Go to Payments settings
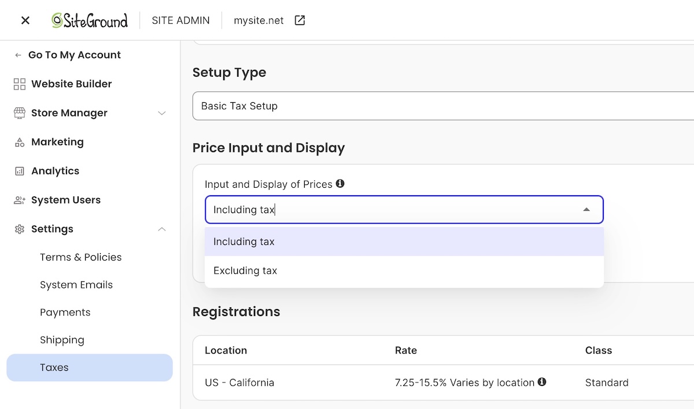 pyautogui.click(x=65, y=313)
